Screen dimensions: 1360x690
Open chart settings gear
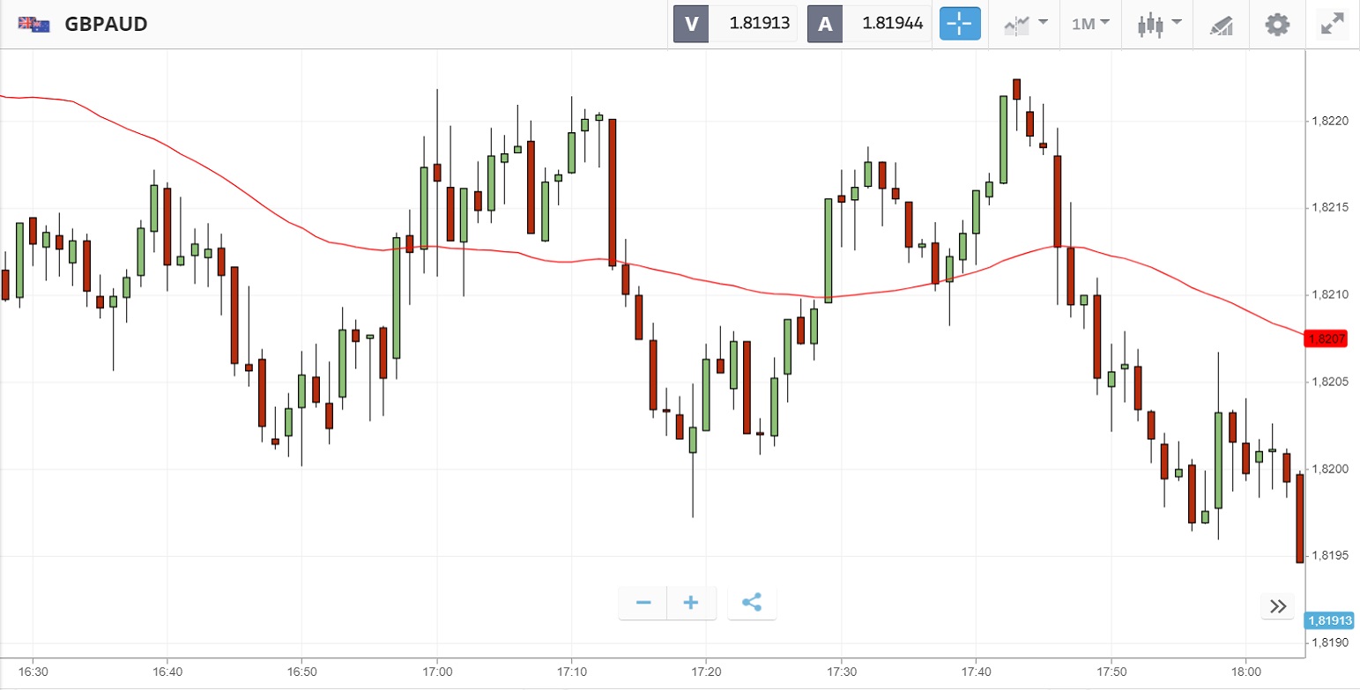click(1277, 24)
